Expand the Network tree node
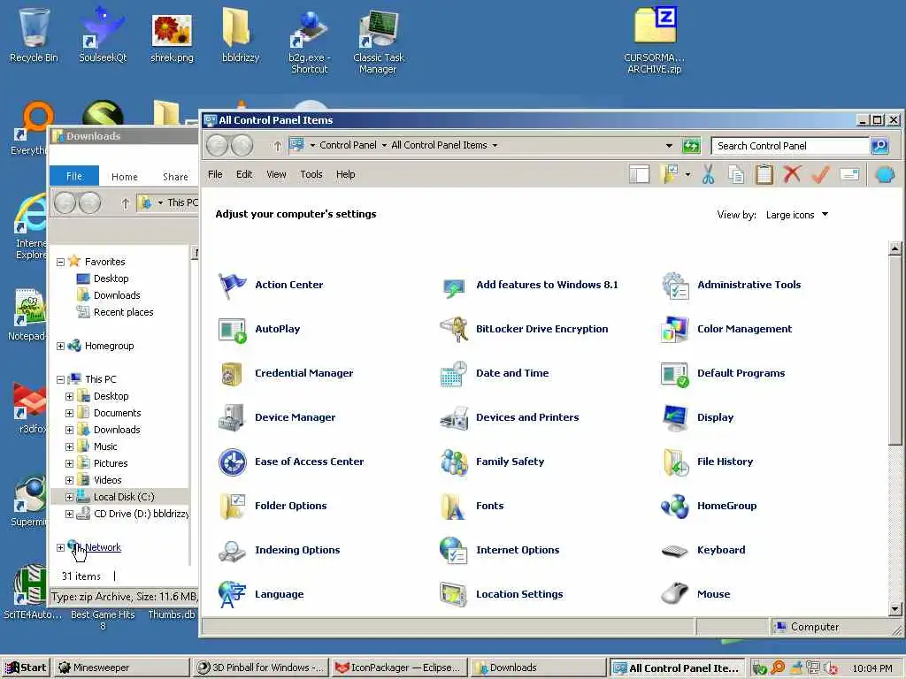906x679 pixels. click(x=60, y=547)
